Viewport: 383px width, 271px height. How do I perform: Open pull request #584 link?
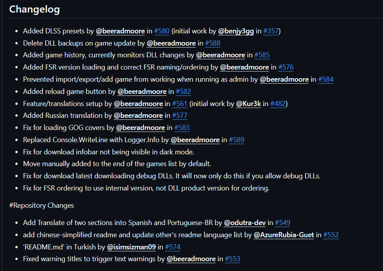326,79
